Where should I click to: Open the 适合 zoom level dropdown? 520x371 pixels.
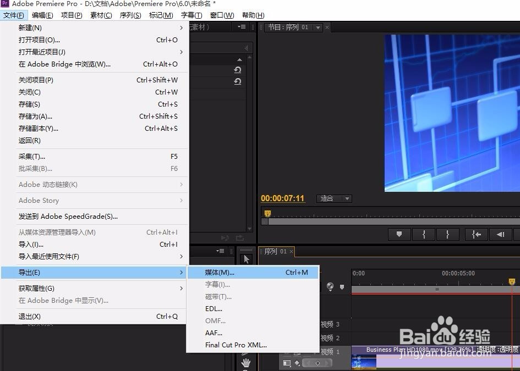pyautogui.click(x=334, y=198)
